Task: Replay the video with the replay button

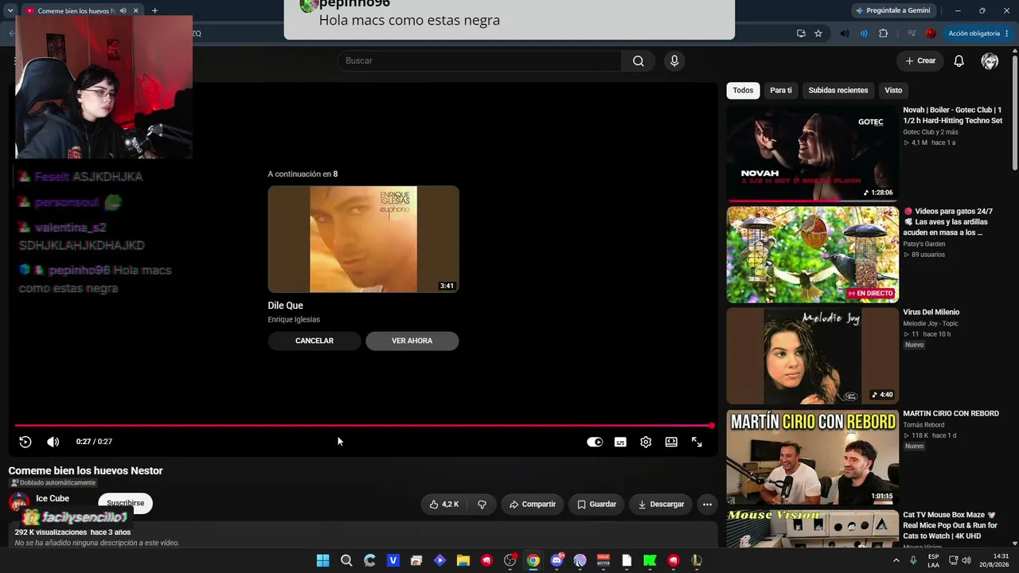Action: pos(25,442)
